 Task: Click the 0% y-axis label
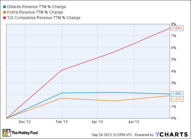(x=174, y=118)
